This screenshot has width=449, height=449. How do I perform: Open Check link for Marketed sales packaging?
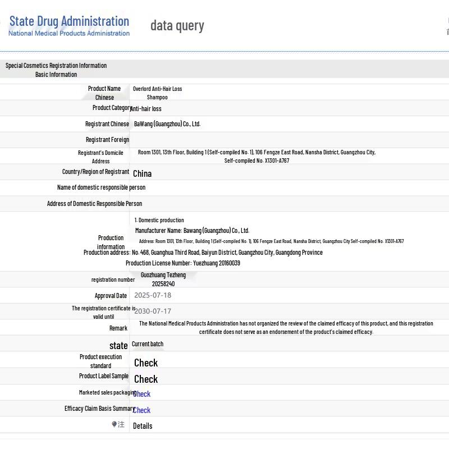142,394
